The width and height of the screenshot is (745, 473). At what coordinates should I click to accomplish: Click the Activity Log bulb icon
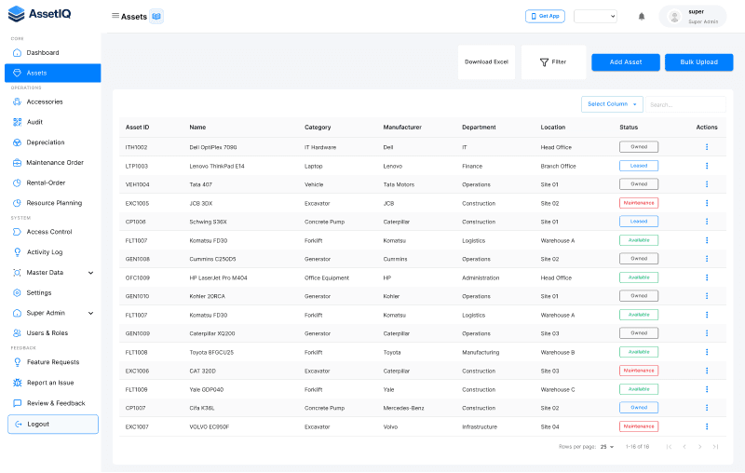17,252
